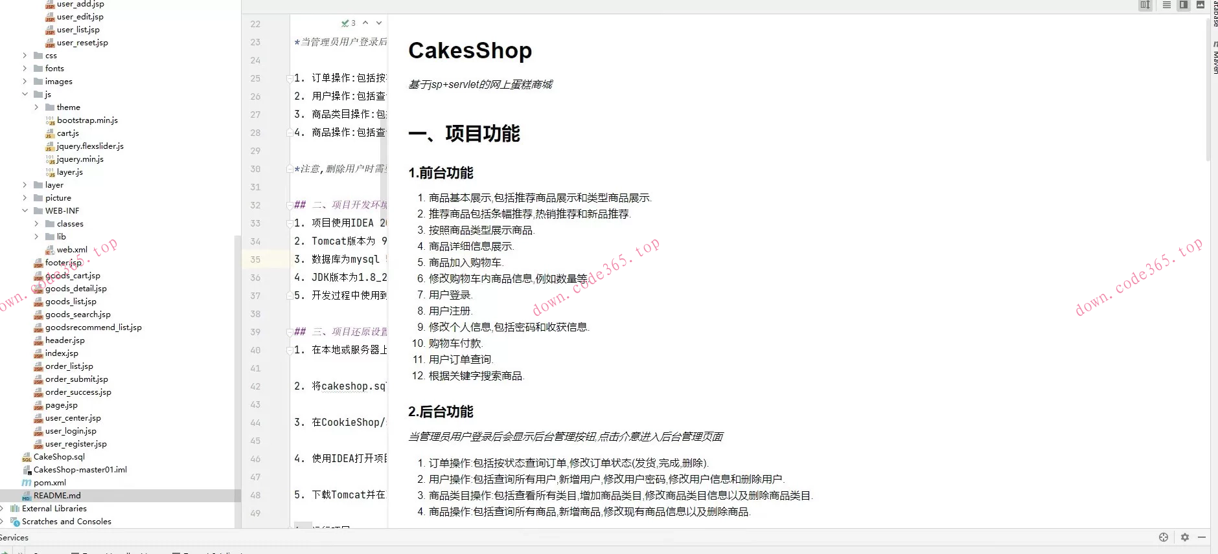Select user_add.jsp in project tree

pyautogui.click(x=80, y=5)
